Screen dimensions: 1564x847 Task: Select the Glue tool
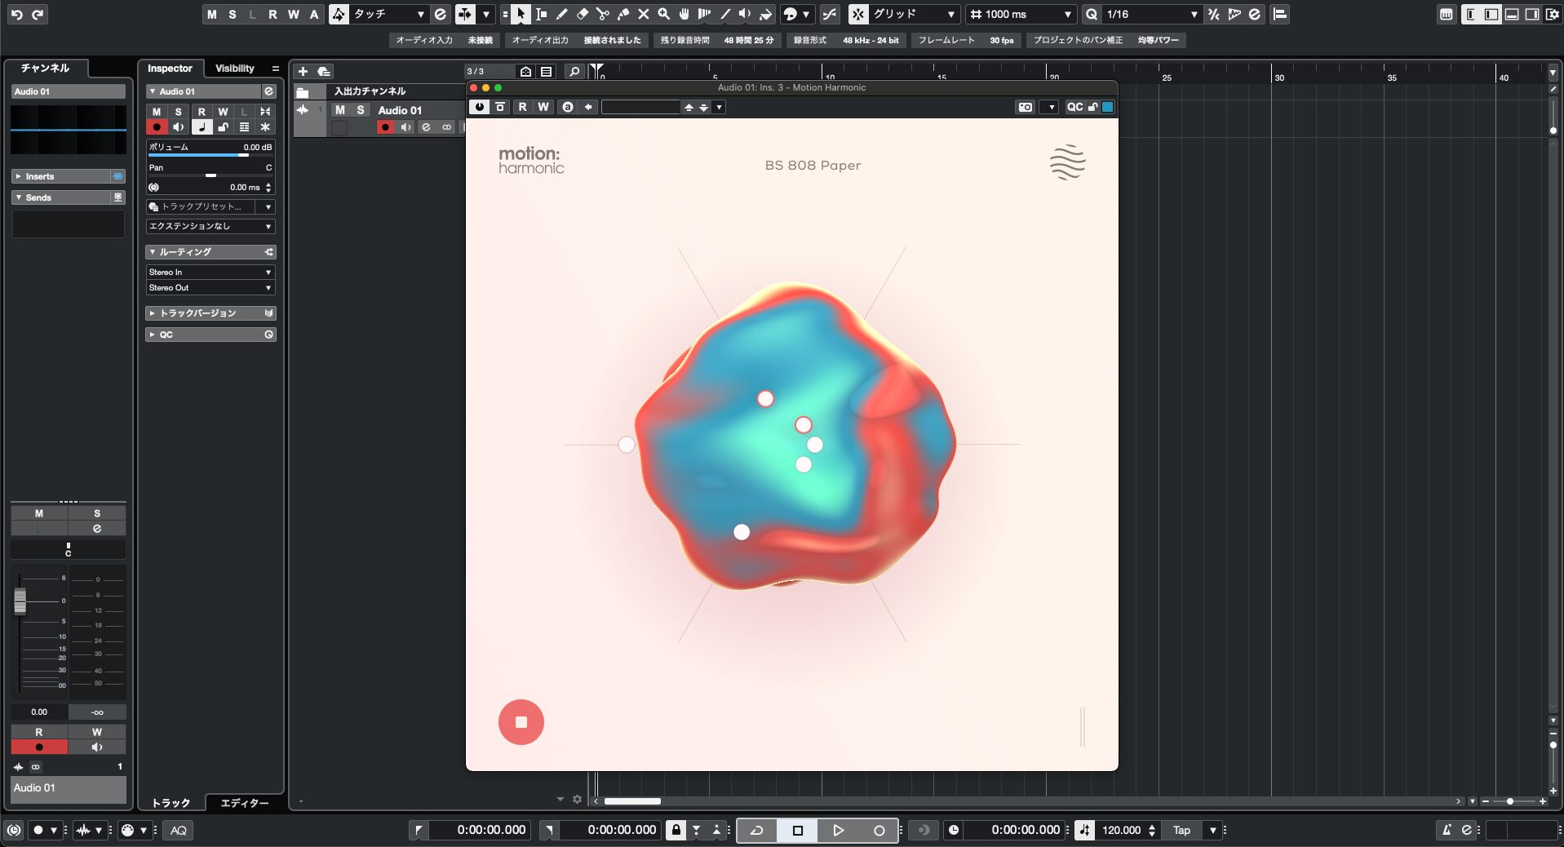coord(622,14)
